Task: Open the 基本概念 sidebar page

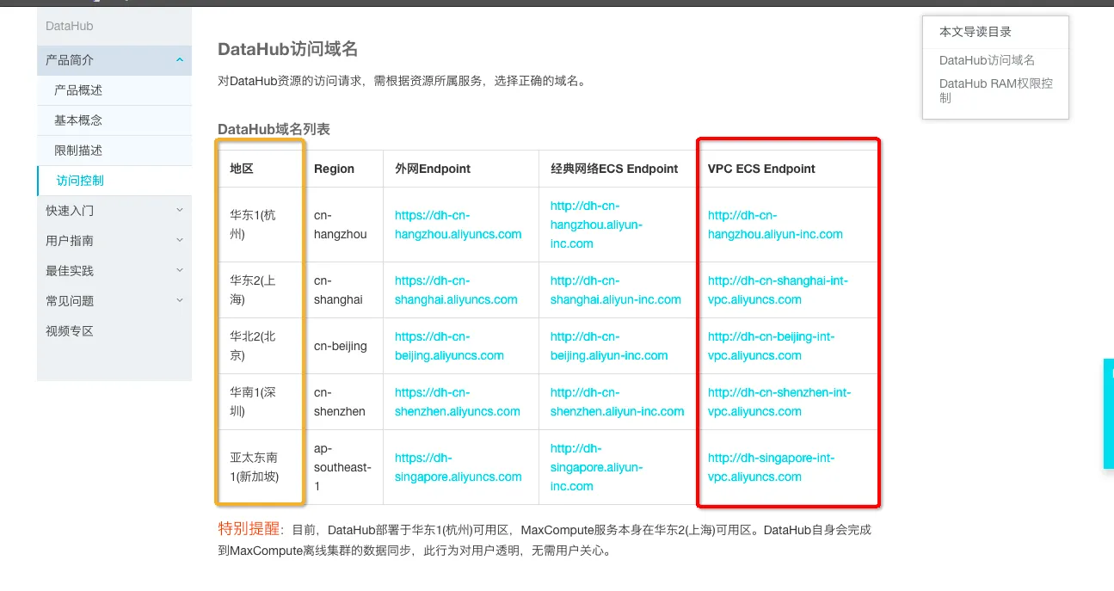Action: tap(78, 120)
